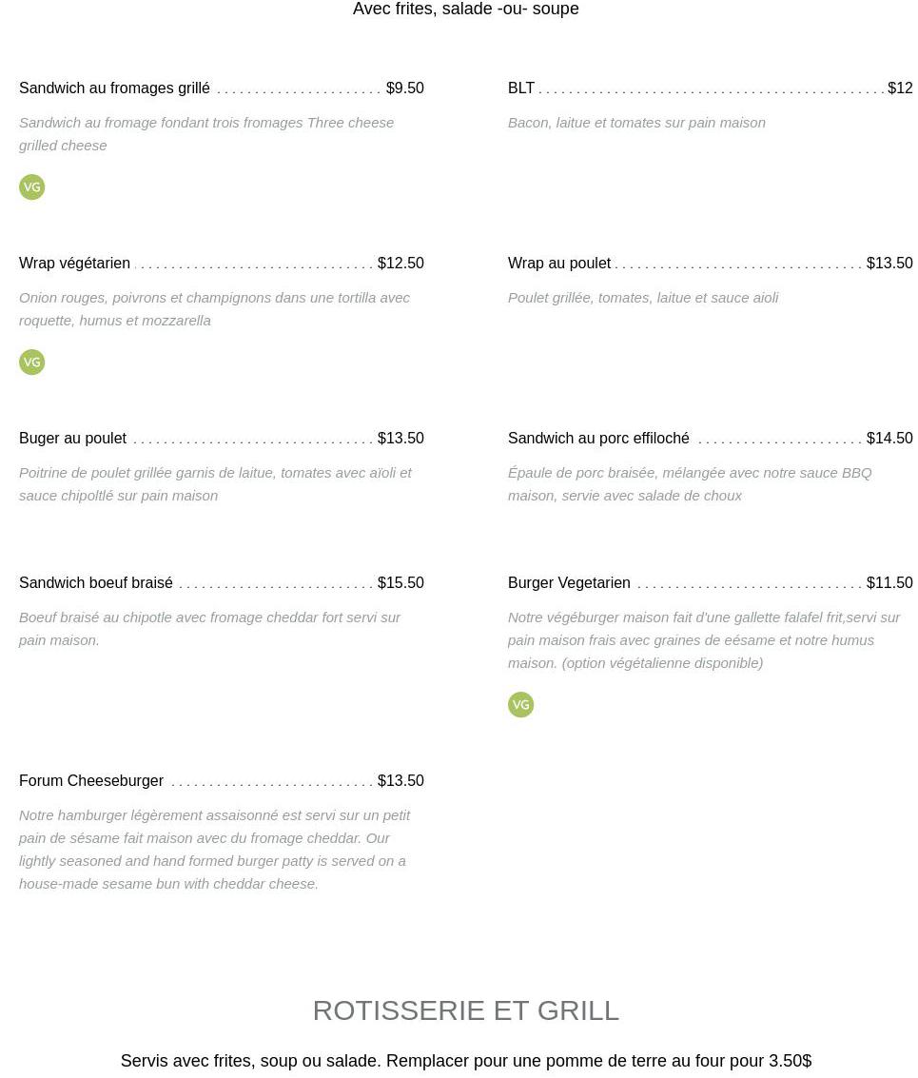918x1078 pixels.
Task: Click the $15.50 price of boeuf braisé
Action: (x=400, y=583)
